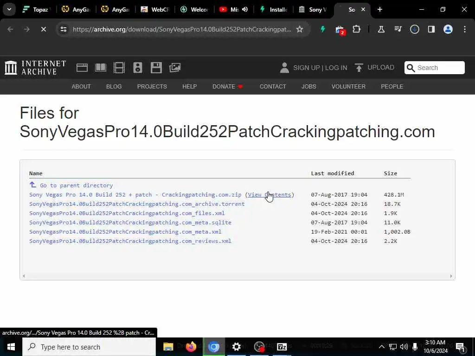Viewport: 475px width, 356px height.
Task: Open the BLOG menu item
Action: (114, 87)
